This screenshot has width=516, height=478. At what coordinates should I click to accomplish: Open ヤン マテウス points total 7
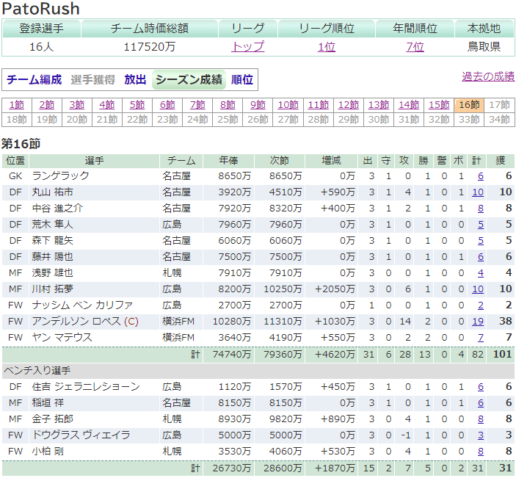pyautogui.click(x=481, y=338)
